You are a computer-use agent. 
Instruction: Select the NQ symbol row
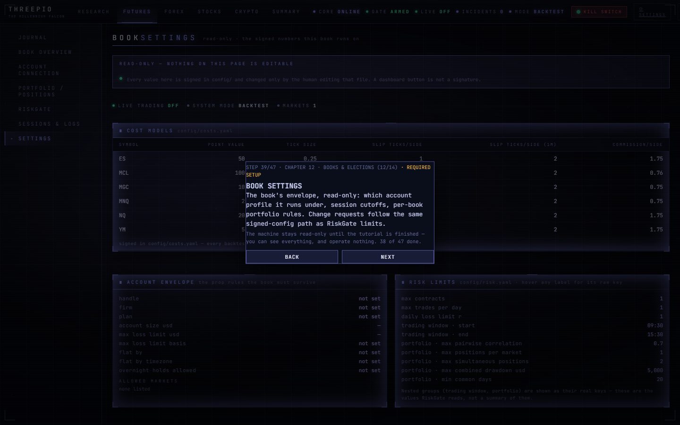pyautogui.click(x=391, y=215)
